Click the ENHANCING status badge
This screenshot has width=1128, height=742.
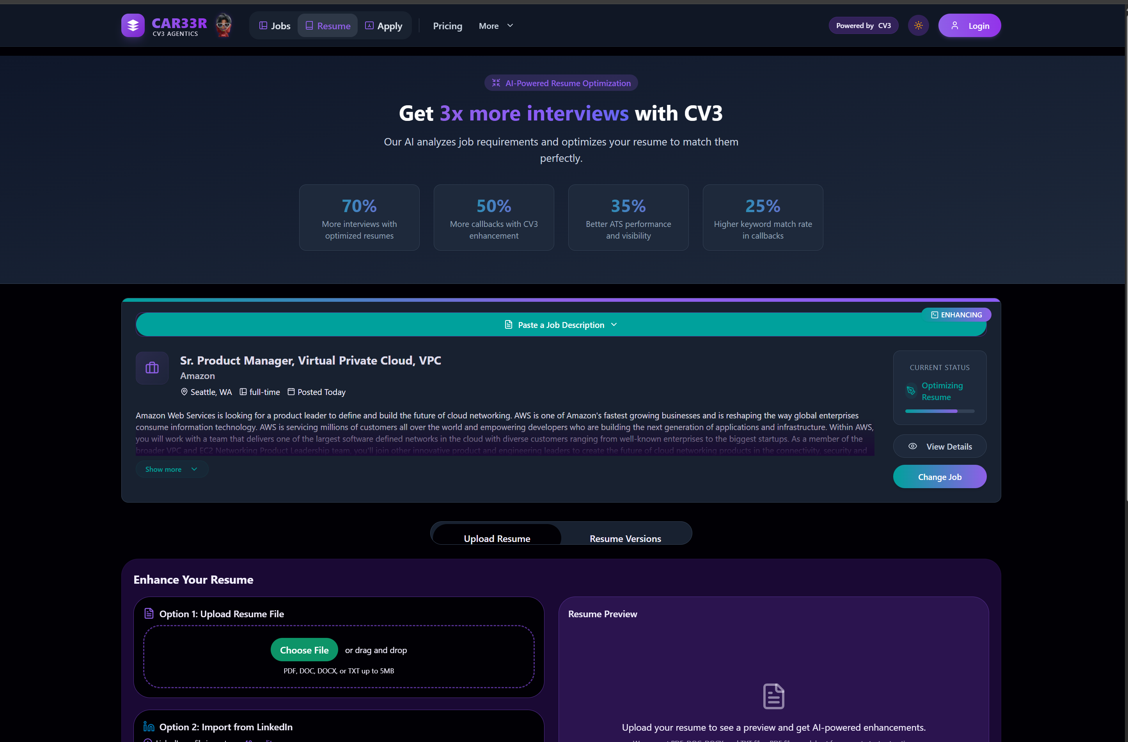[x=956, y=315]
